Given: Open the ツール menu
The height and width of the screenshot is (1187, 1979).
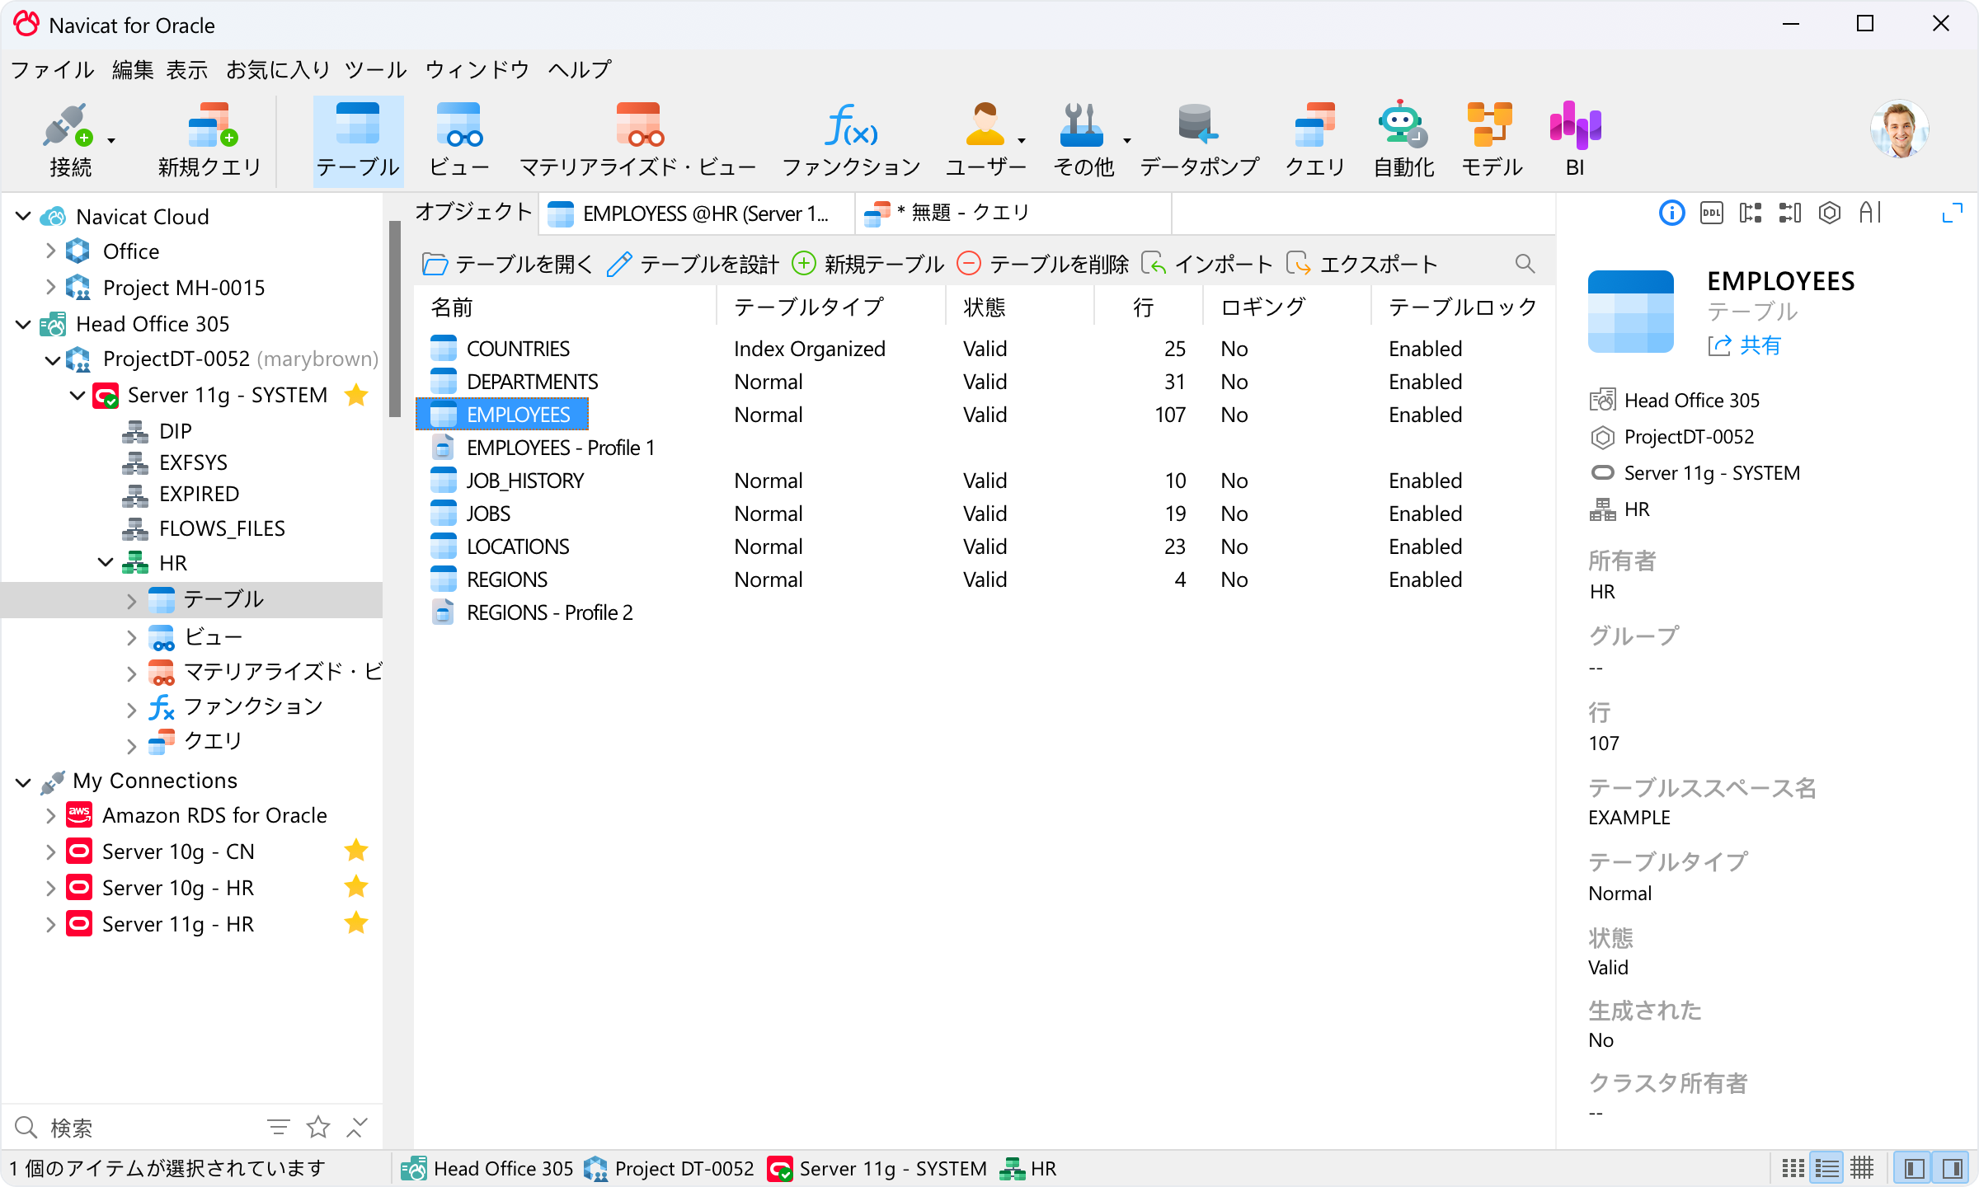Looking at the screenshot, I should [375, 69].
